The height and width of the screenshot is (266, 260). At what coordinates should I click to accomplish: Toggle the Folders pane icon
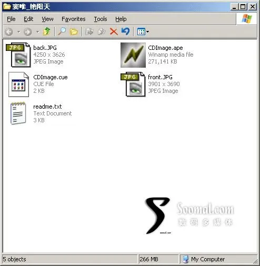click(x=74, y=31)
